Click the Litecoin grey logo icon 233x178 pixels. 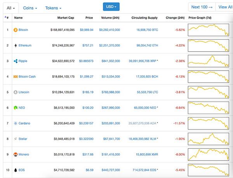[x=16, y=92]
